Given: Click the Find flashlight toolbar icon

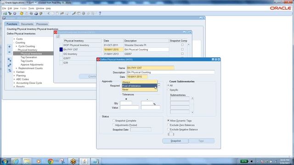Looking at the screenshot, I should coord(10,13).
